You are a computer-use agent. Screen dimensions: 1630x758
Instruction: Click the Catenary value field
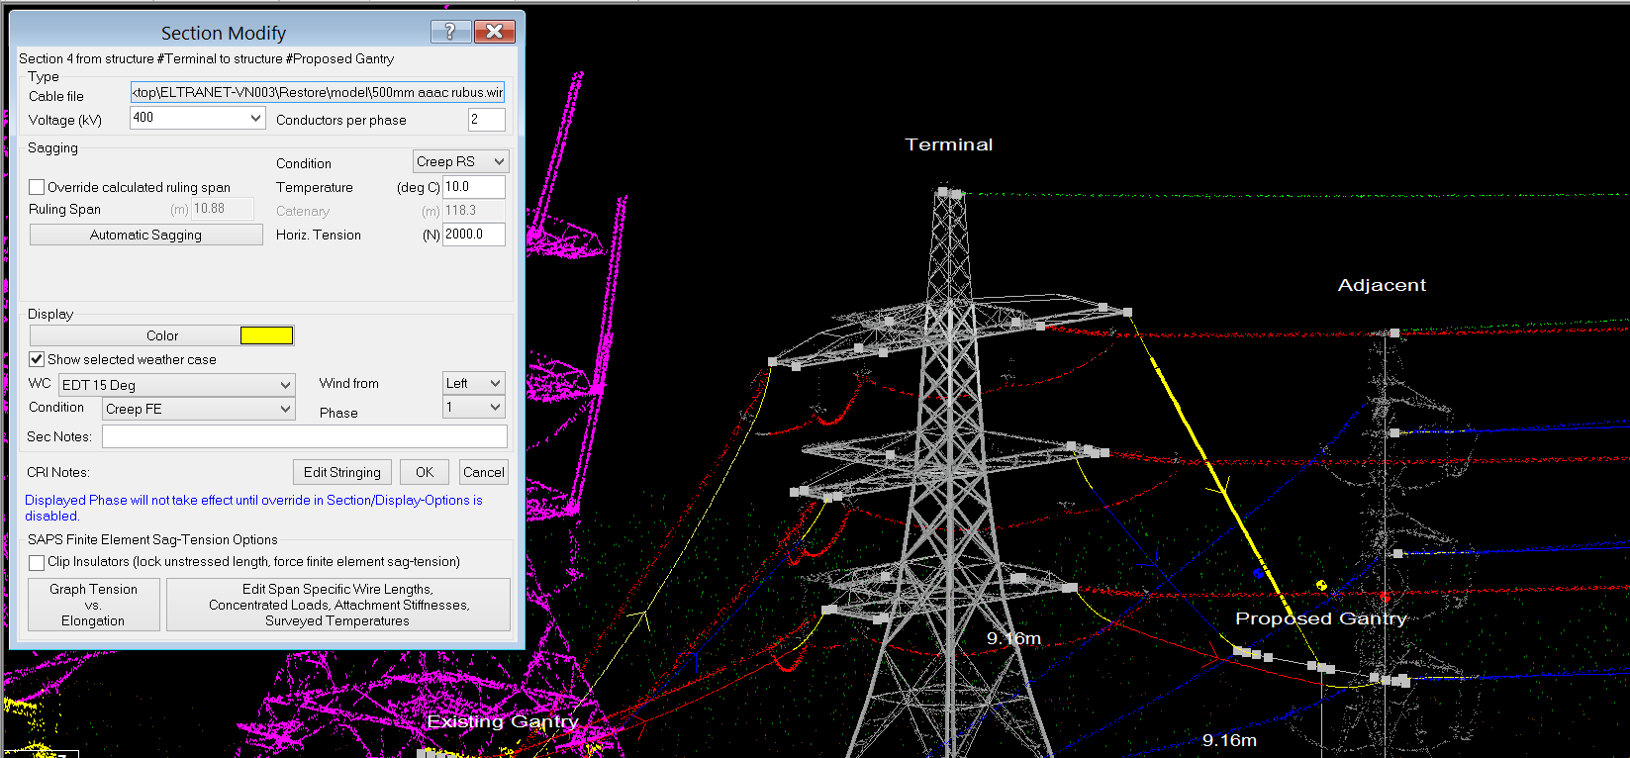click(x=473, y=211)
